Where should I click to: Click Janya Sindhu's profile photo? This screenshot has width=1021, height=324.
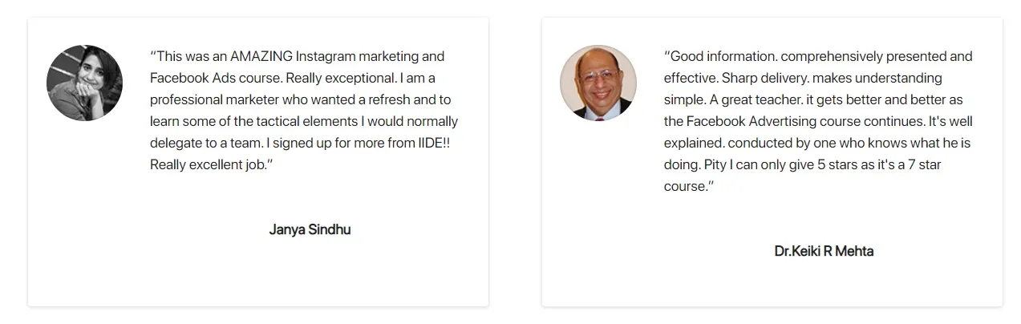point(84,83)
